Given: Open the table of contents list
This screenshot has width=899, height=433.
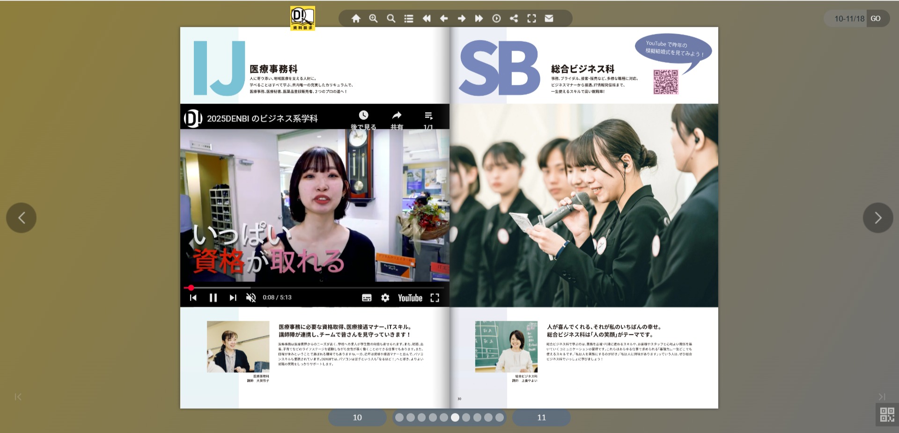Looking at the screenshot, I should point(409,19).
